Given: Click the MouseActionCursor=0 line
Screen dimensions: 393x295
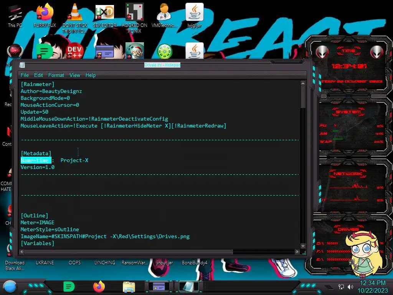Looking at the screenshot, I should (x=50, y=105).
